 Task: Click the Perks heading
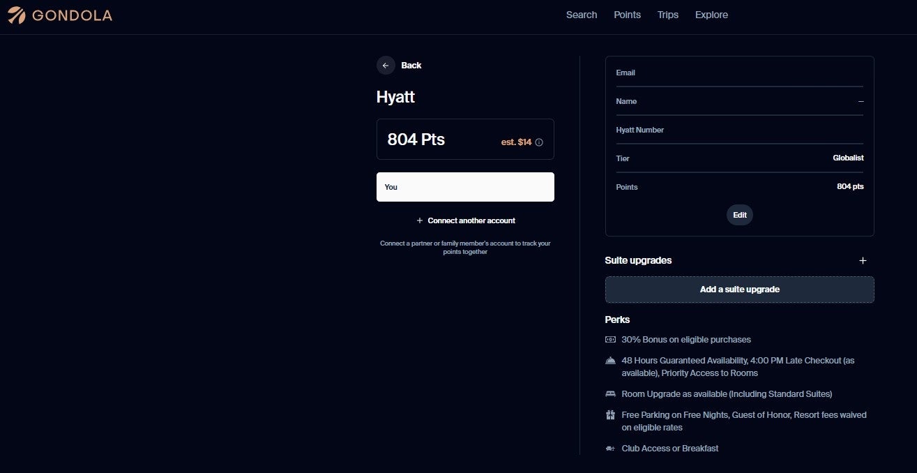coord(617,320)
